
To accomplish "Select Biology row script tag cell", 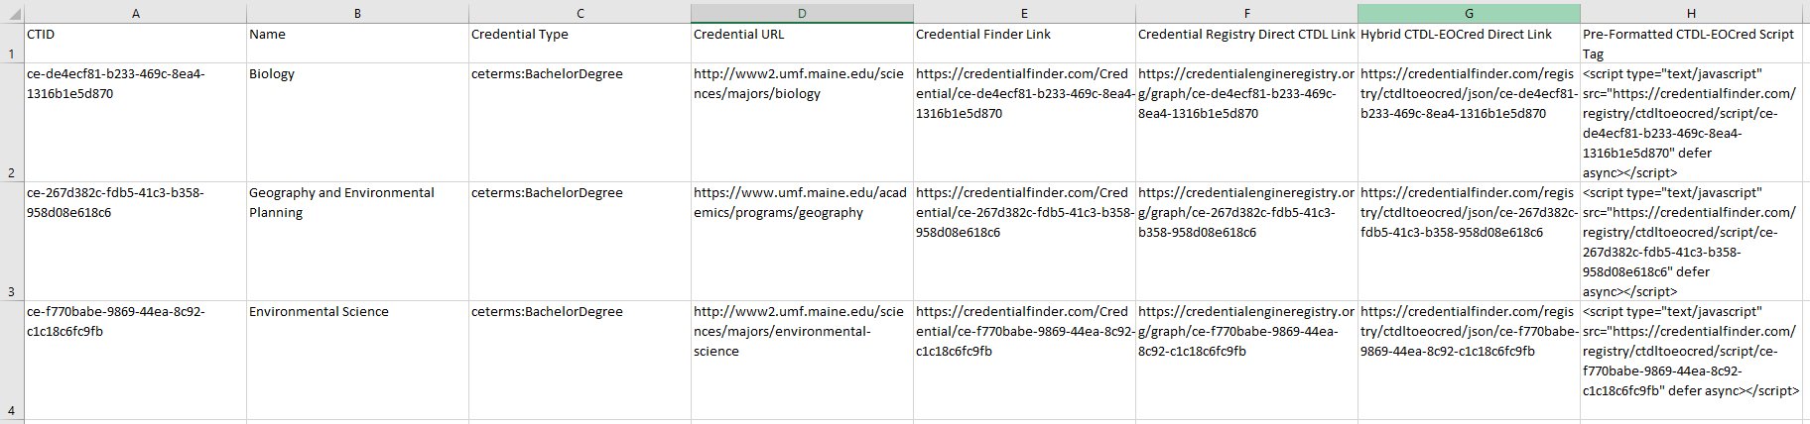I will pos(1691,123).
